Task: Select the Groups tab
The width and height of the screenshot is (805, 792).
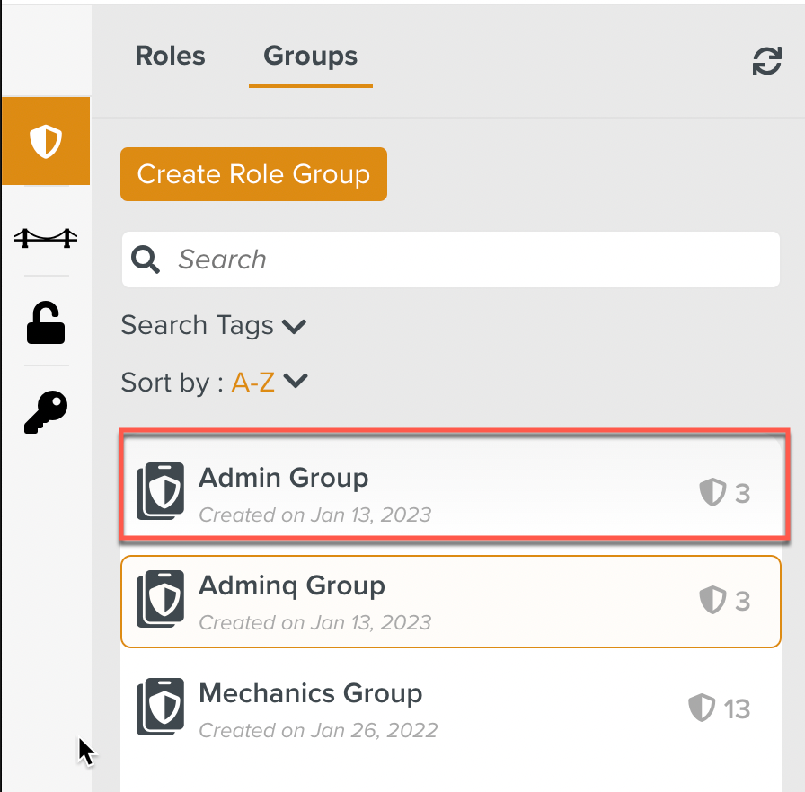Action: (310, 57)
